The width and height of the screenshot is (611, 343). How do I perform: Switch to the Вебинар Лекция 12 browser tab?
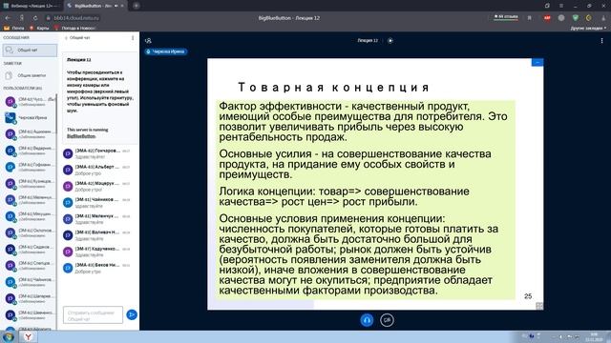coord(32,6)
